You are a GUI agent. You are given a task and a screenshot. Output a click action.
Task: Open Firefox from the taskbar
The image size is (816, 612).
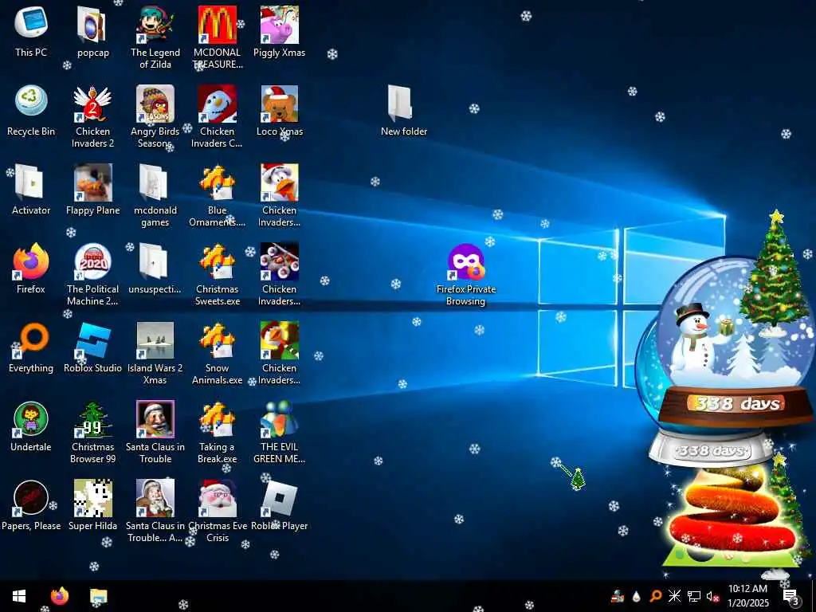pyautogui.click(x=60, y=596)
